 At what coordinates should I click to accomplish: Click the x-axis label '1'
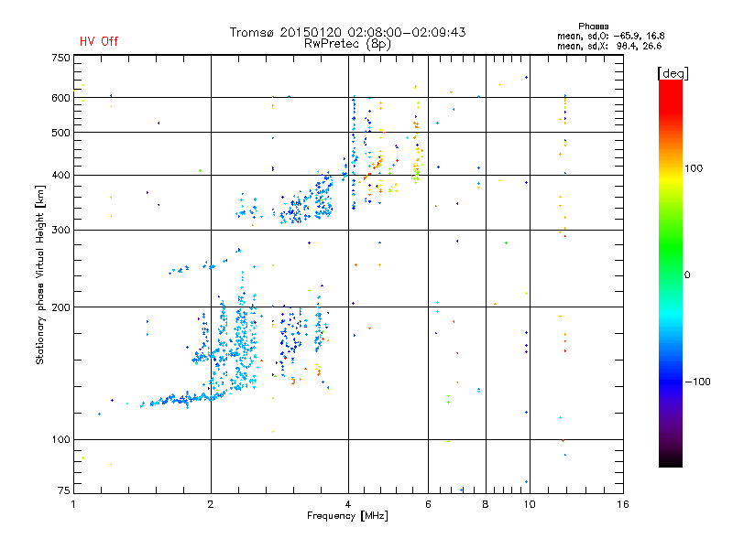click(x=73, y=504)
